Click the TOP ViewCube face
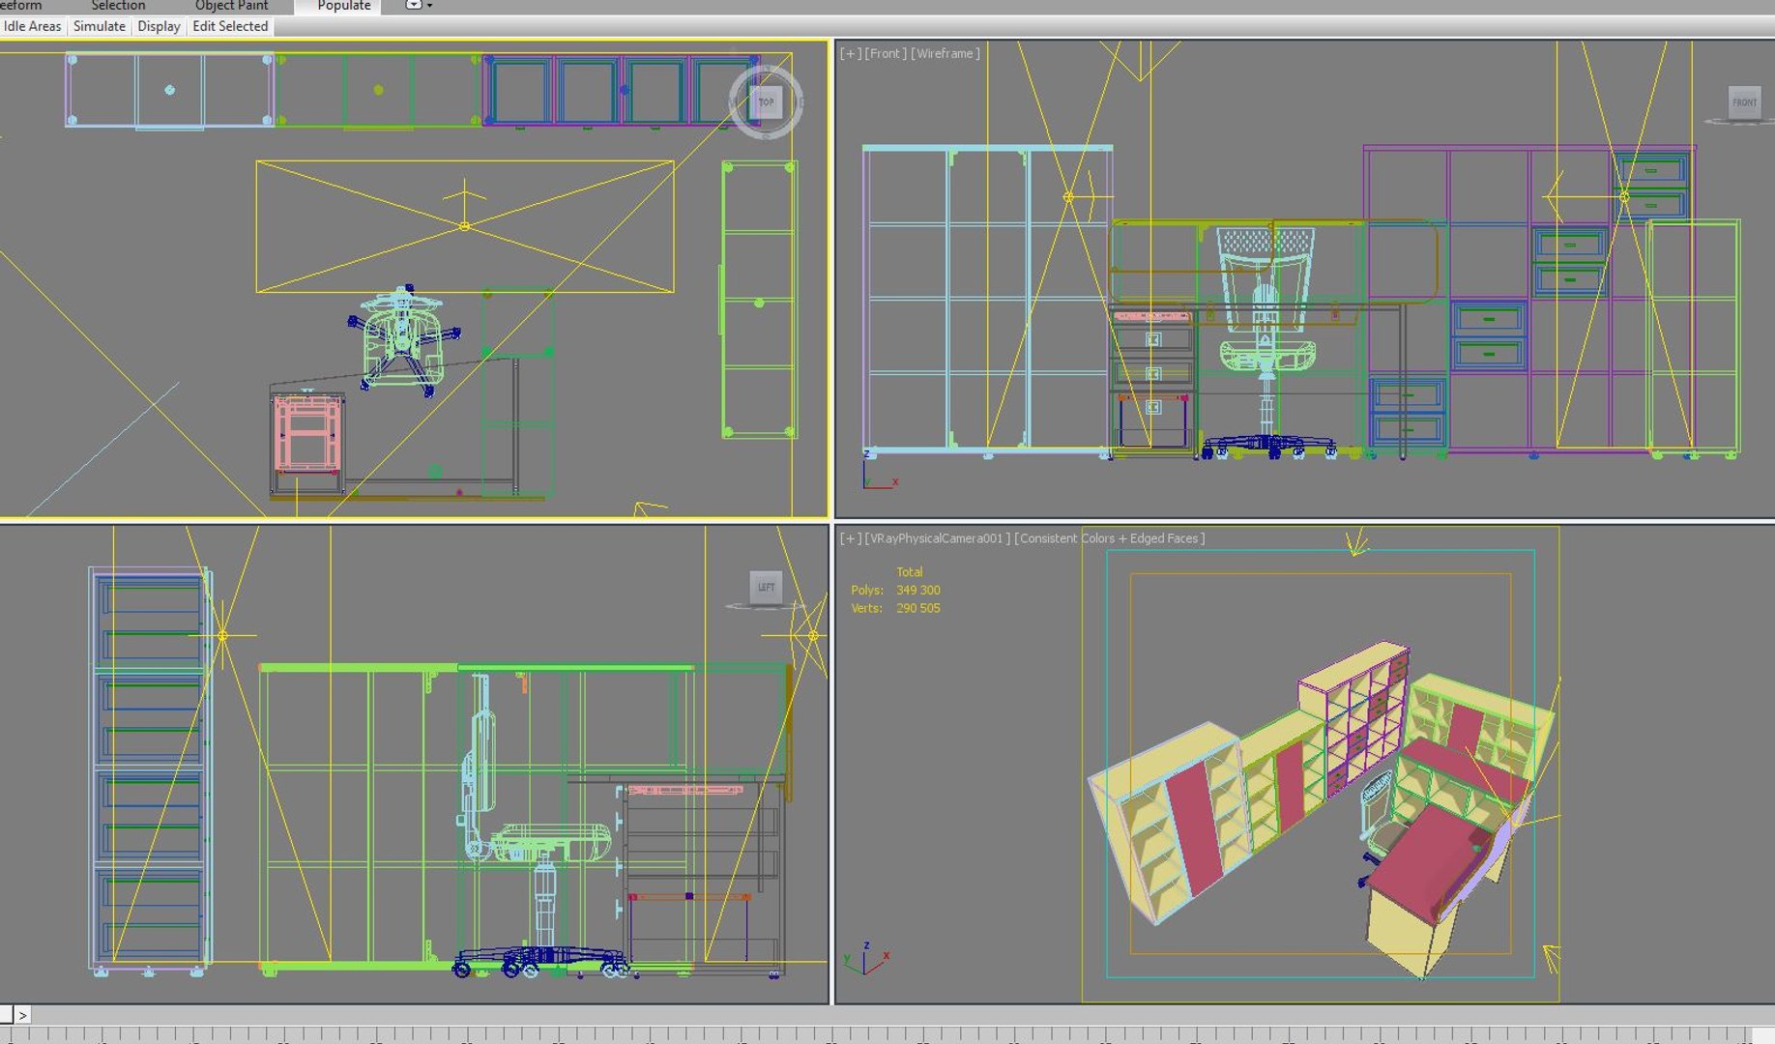1775x1044 pixels. pyautogui.click(x=766, y=101)
